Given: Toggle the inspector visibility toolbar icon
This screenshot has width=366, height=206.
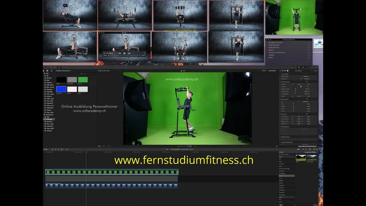Looking at the screenshot, I should point(307,67).
